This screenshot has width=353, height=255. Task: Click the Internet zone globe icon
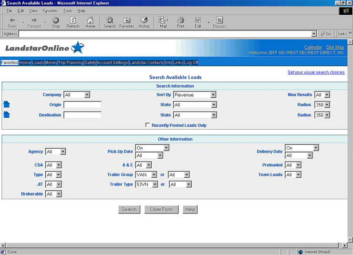301,252
